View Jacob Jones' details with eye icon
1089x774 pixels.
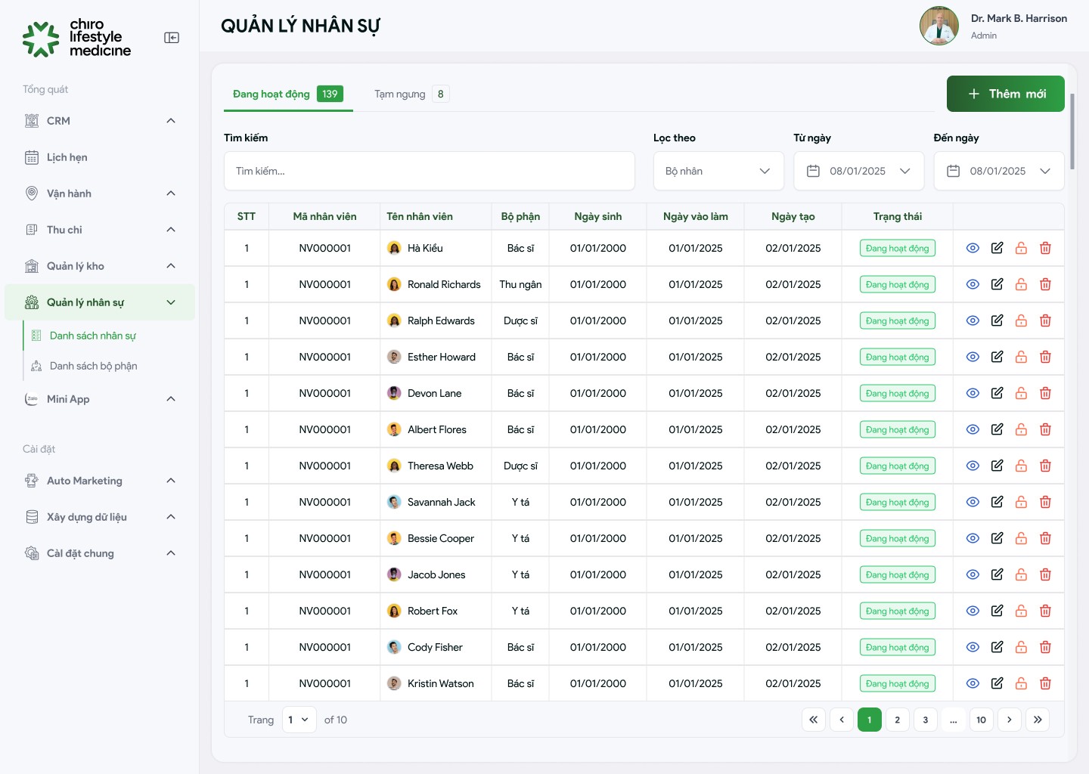tap(973, 574)
